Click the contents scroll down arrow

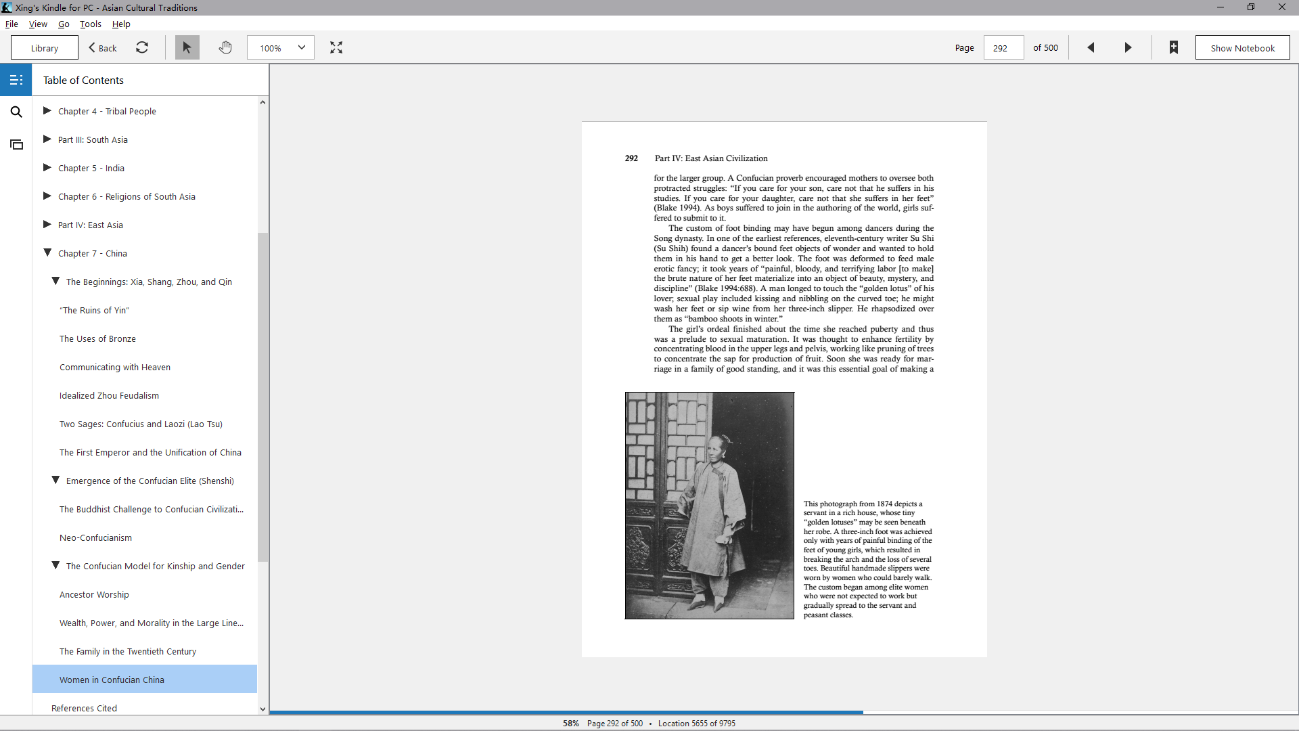pos(263,709)
